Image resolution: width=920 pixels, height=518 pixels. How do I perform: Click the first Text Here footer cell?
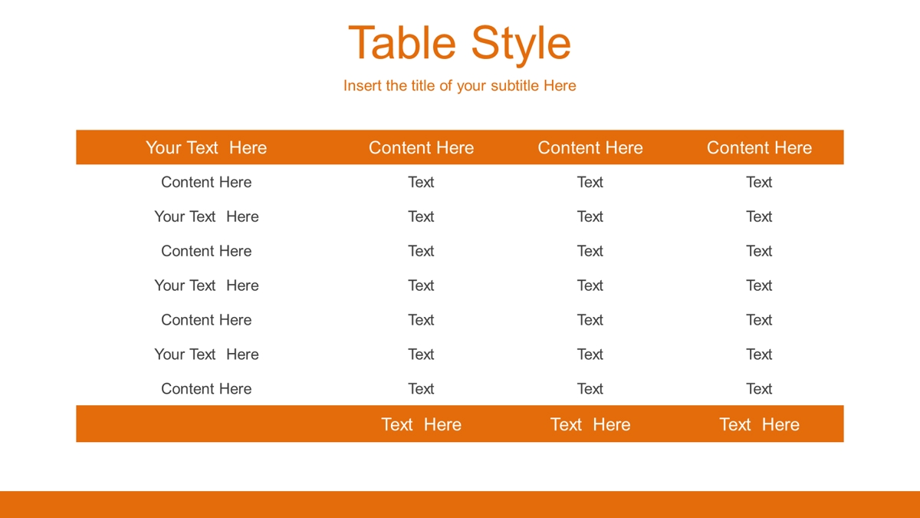pos(421,424)
